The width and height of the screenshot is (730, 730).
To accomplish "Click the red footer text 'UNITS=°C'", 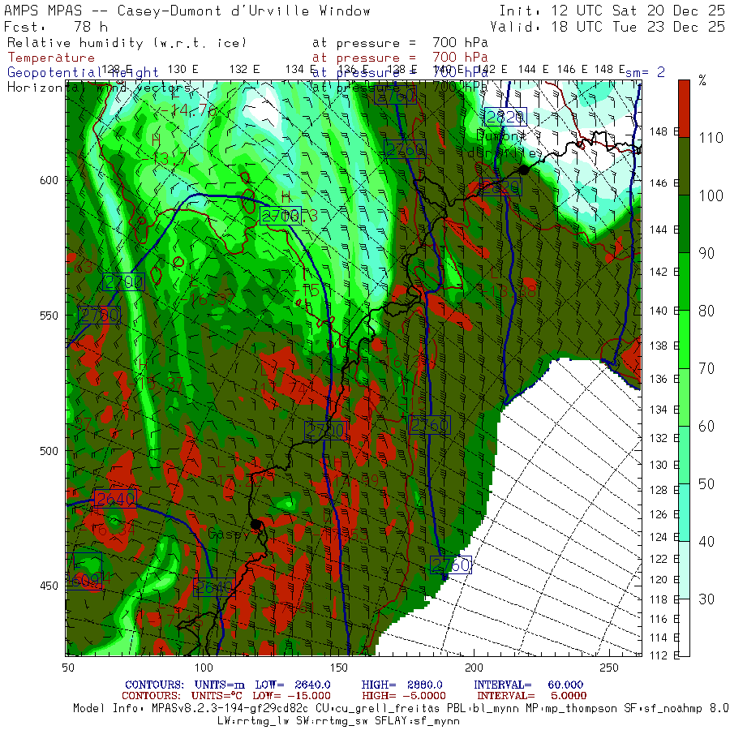I will [217, 696].
